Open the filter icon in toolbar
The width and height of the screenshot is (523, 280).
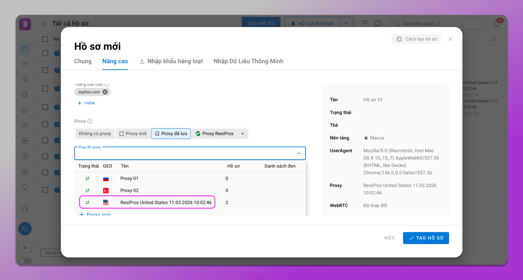pos(364,23)
